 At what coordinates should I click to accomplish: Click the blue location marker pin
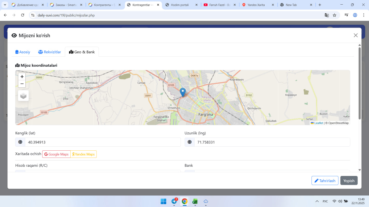point(182,92)
